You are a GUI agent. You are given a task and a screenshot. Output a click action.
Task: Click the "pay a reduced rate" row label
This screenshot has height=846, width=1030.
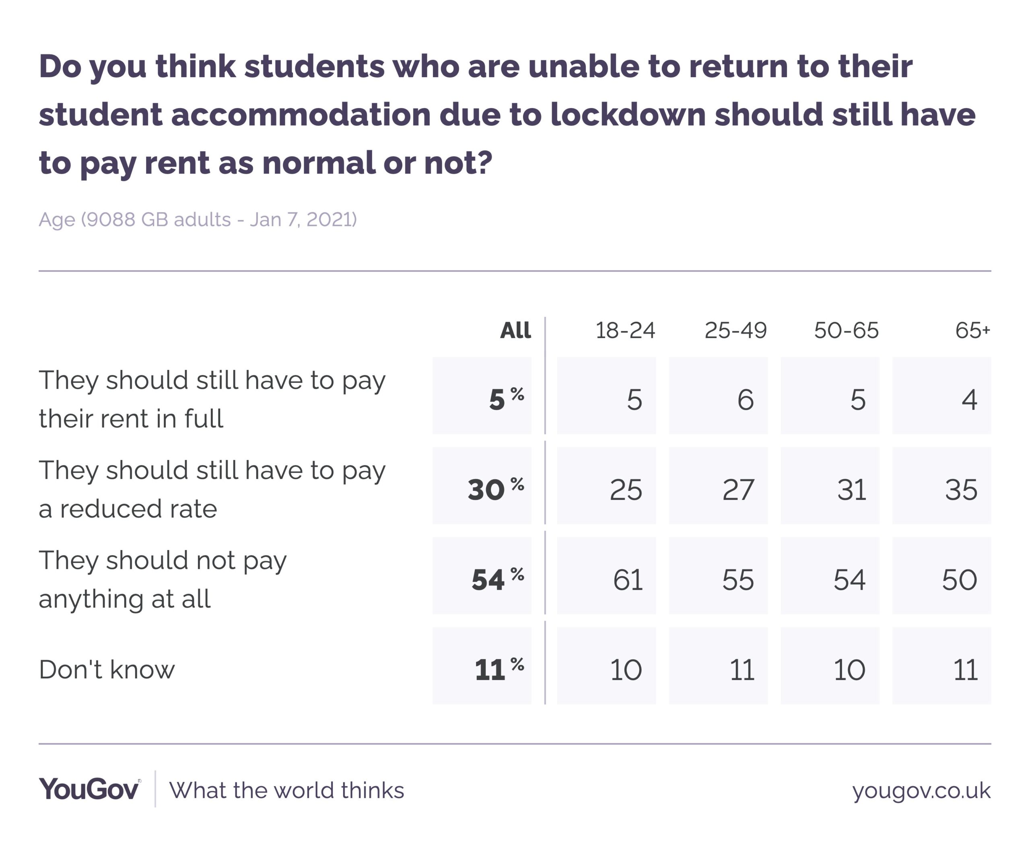(212, 489)
